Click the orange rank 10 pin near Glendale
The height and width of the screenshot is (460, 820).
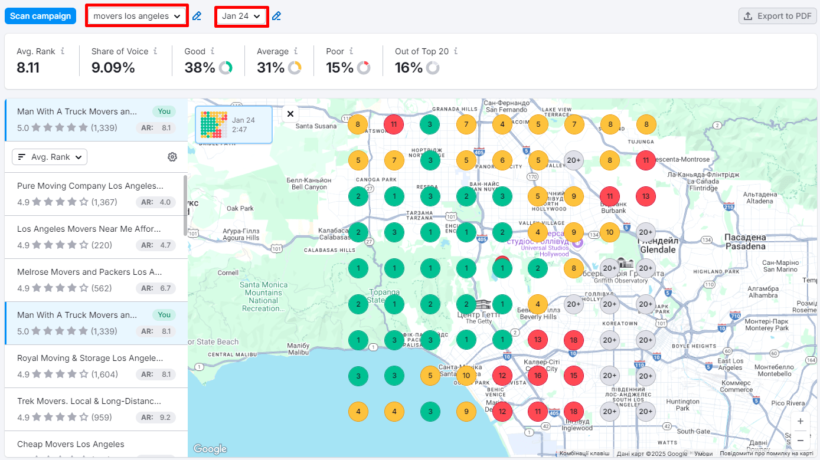[x=610, y=232]
